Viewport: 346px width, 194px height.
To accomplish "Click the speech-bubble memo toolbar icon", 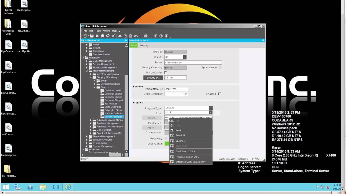I will point(102,36).
